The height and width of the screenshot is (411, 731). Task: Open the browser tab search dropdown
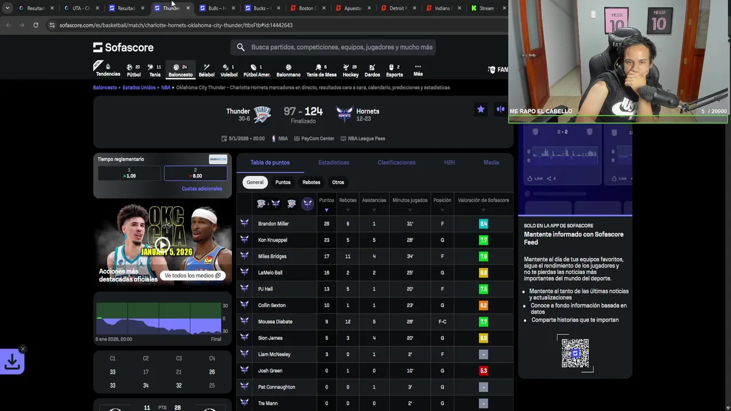coord(7,8)
